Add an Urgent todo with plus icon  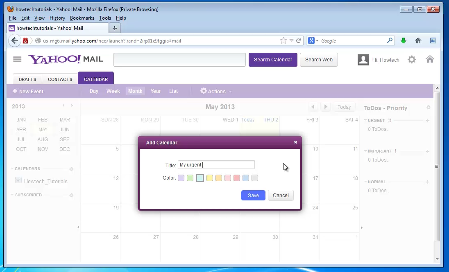pos(428,121)
